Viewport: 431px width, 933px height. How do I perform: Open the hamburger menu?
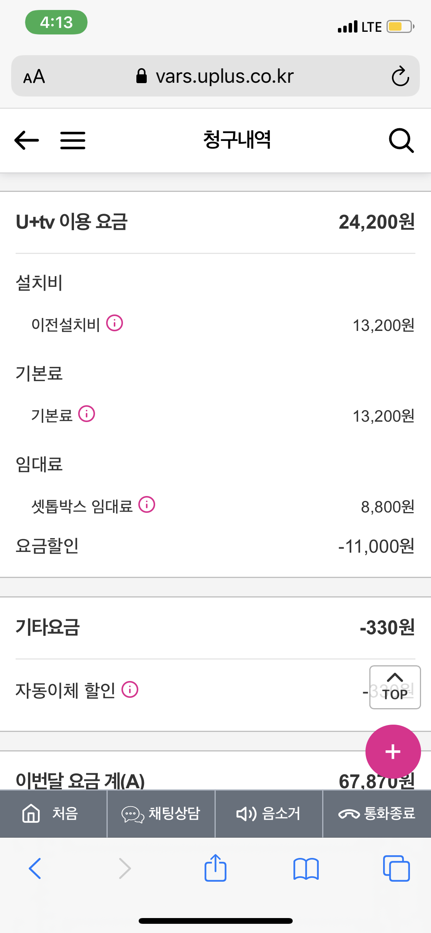(73, 140)
